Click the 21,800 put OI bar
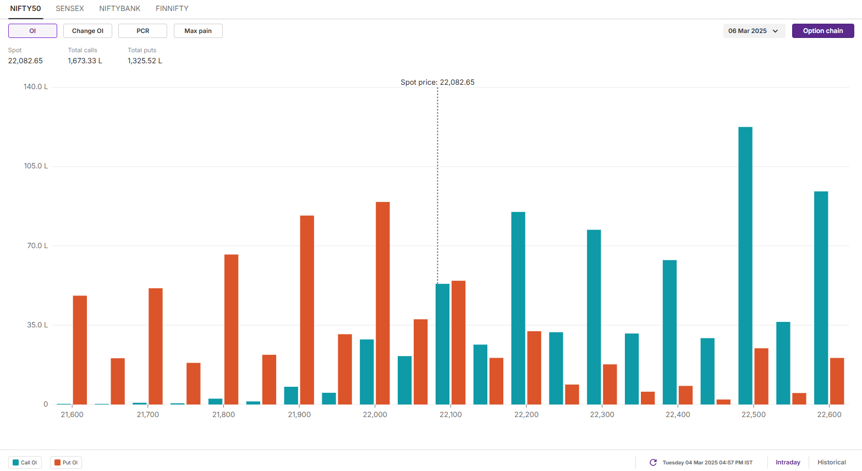Image resolution: width=862 pixels, height=471 pixels. click(232, 330)
